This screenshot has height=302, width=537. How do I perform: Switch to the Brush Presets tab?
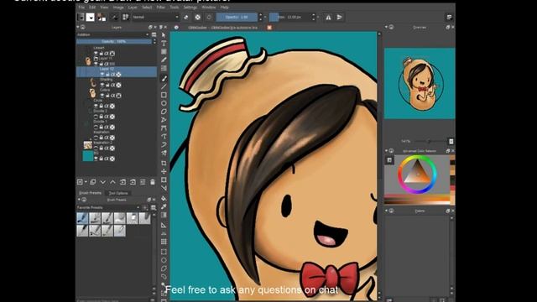click(x=91, y=193)
